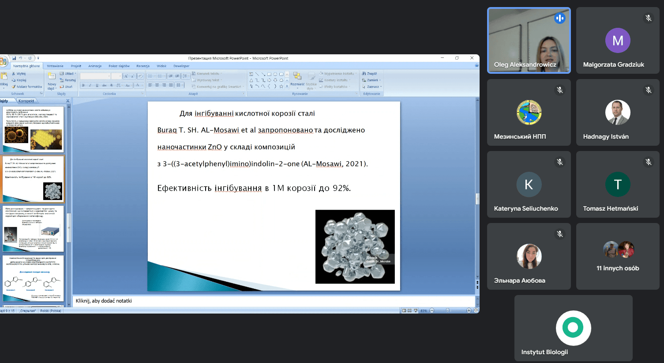
Task: Open the Układ layout dropdown
Action: pyautogui.click(x=68, y=74)
